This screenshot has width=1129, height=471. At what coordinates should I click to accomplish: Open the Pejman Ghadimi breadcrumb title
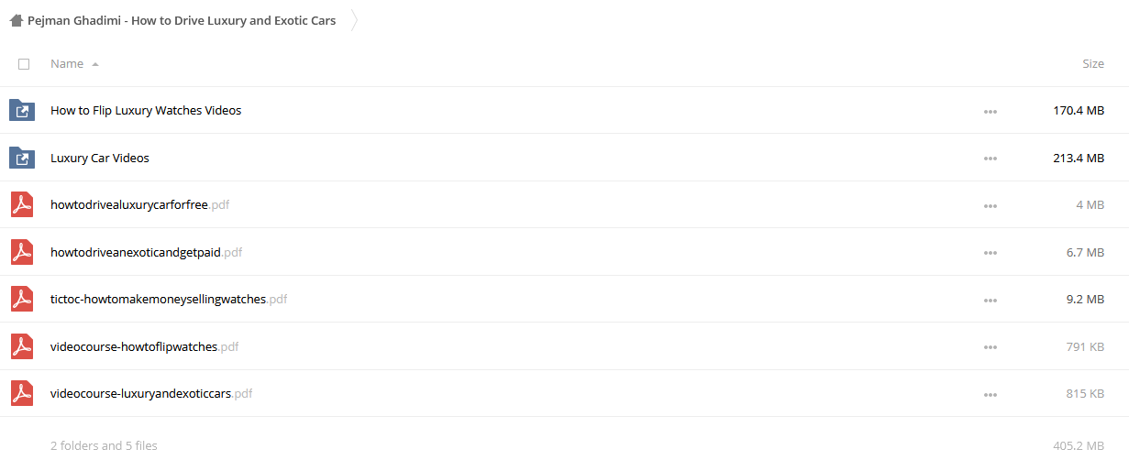tap(182, 20)
